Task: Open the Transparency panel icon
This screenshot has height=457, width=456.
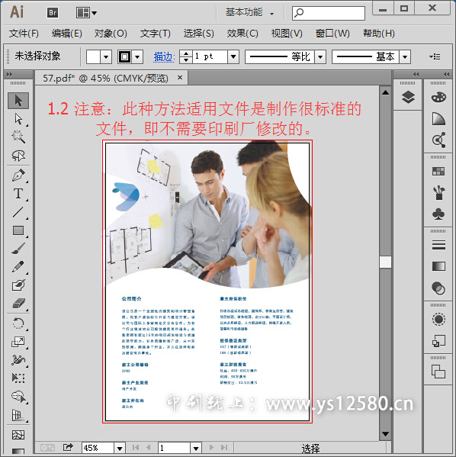Action: coord(438,288)
